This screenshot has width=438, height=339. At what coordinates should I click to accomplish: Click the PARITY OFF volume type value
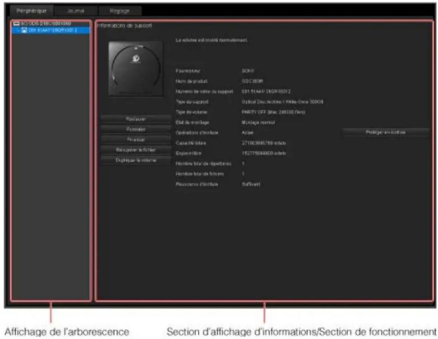[273, 112]
